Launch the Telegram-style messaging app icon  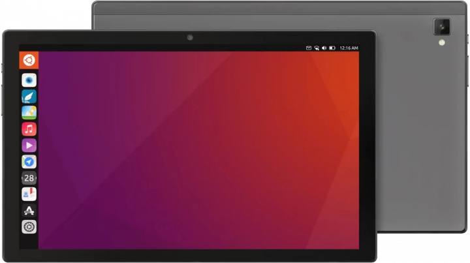coord(29,162)
